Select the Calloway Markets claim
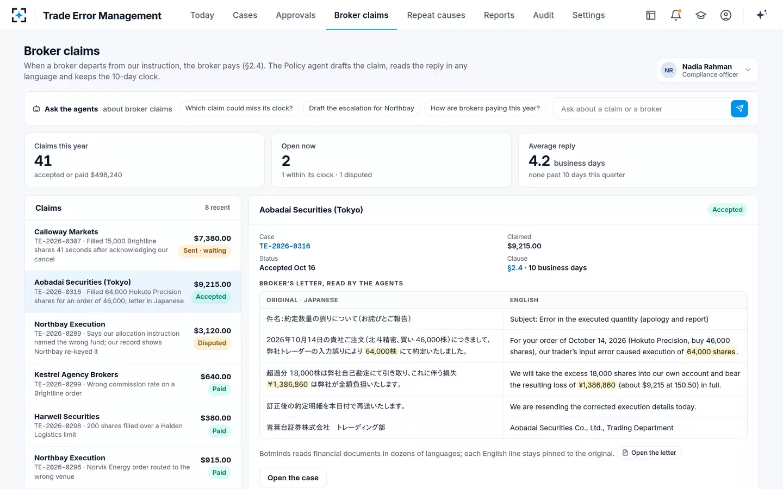783x489 pixels. [133, 246]
